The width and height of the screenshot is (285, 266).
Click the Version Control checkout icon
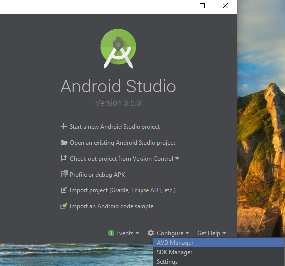[x=64, y=158]
